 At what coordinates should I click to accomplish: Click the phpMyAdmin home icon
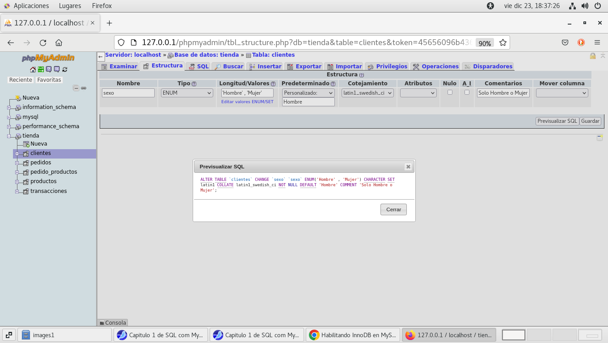(x=33, y=69)
